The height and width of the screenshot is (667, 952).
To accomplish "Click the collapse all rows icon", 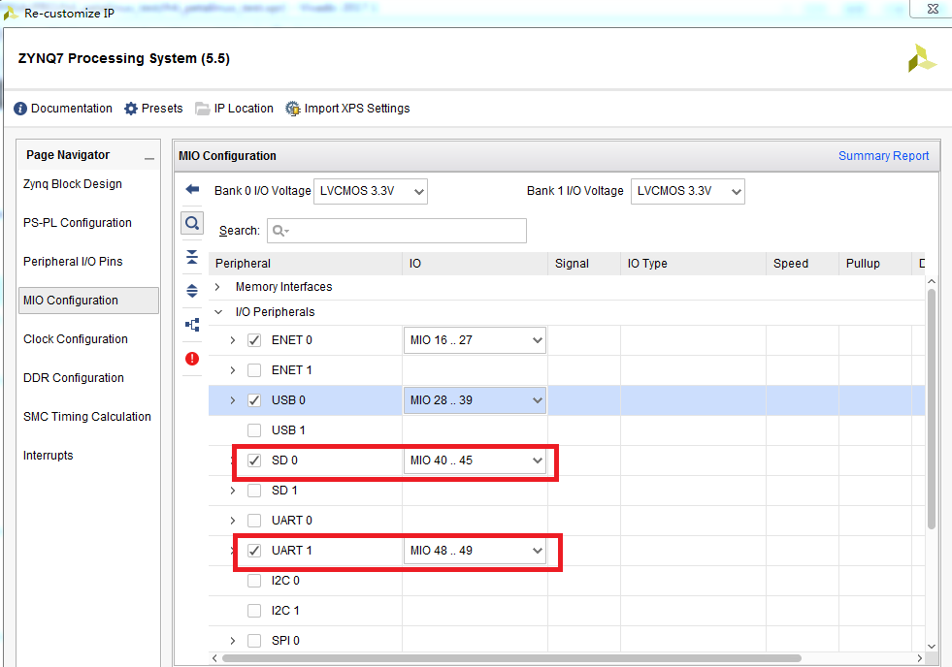I will tap(192, 257).
